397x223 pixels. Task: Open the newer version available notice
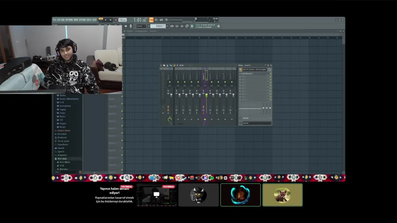click(x=205, y=26)
